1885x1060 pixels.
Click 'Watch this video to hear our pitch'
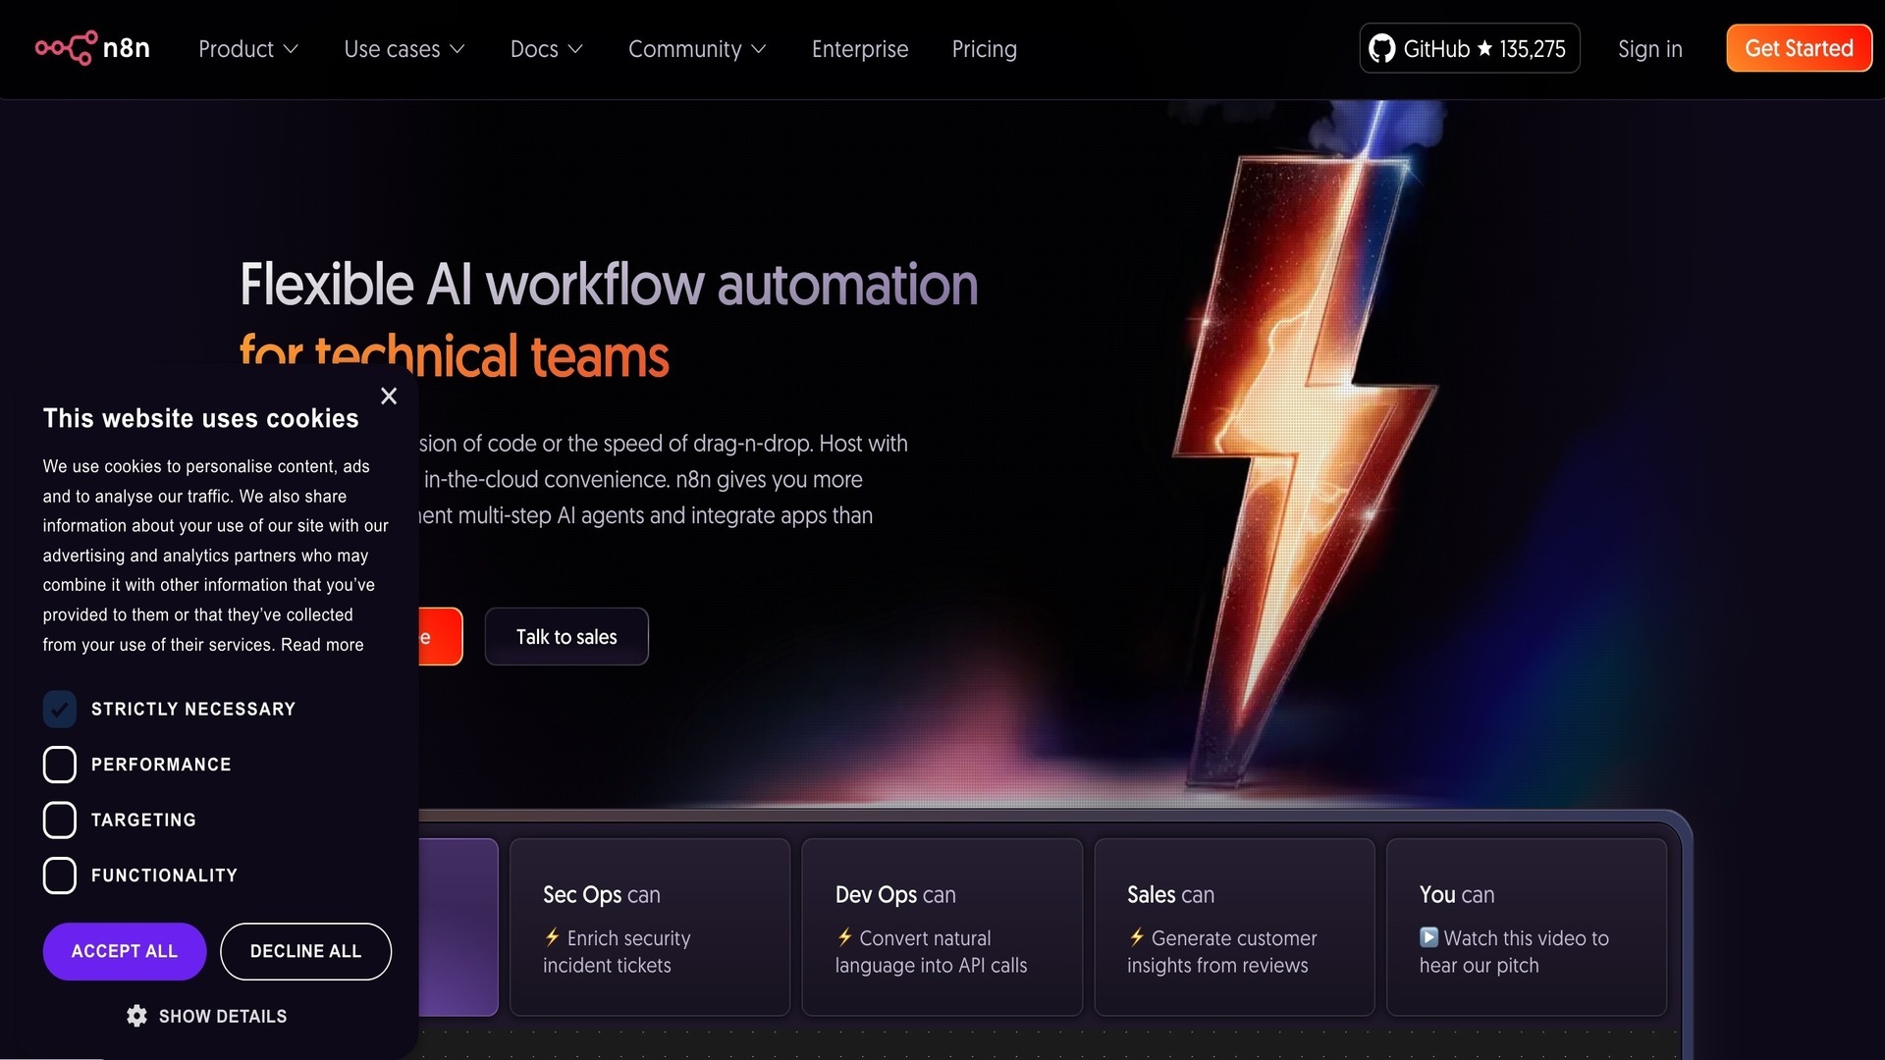[x=1514, y=951]
